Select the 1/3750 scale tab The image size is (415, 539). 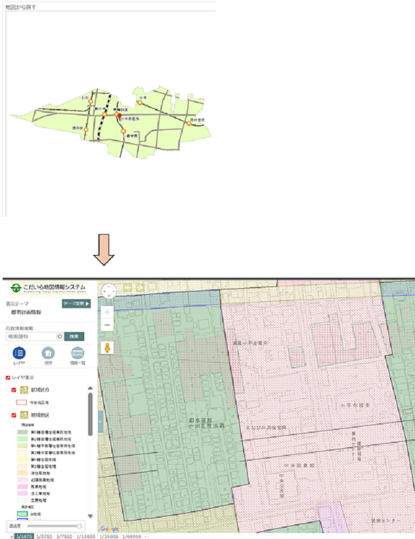[44, 535]
